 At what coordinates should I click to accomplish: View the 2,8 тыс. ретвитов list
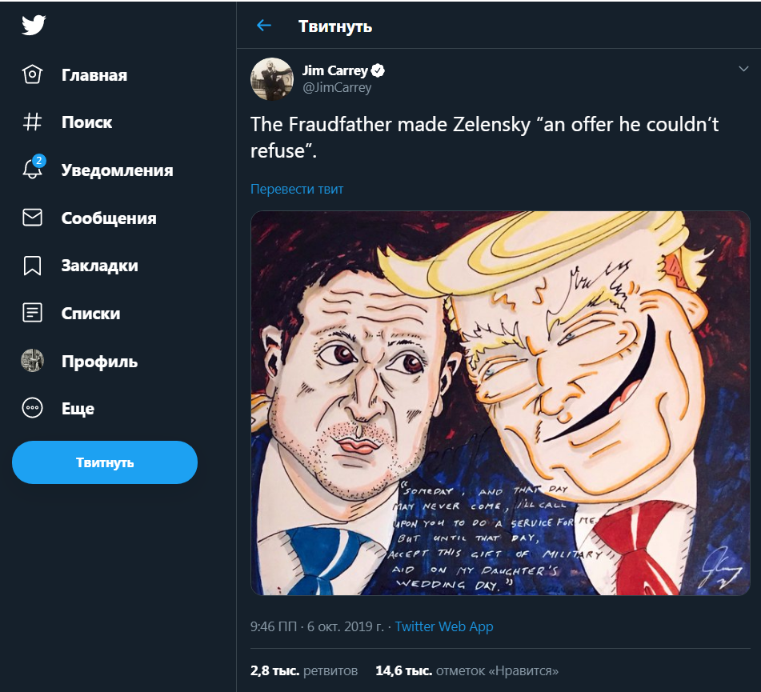click(304, 670)
